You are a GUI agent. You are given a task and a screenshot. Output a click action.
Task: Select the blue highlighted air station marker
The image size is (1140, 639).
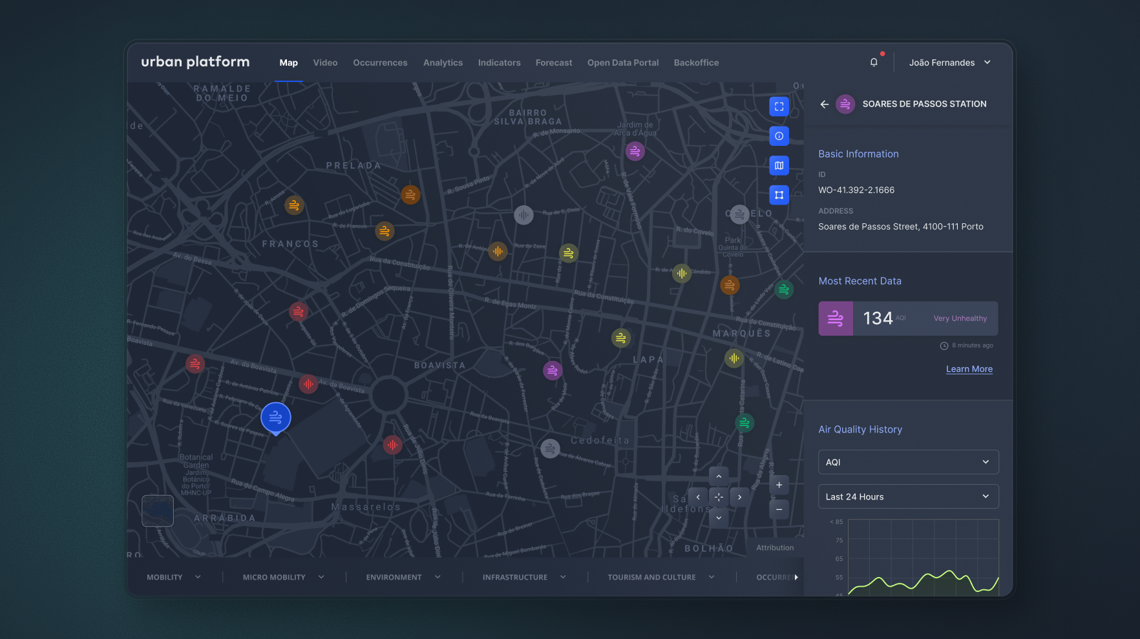(x=275, y=418)
